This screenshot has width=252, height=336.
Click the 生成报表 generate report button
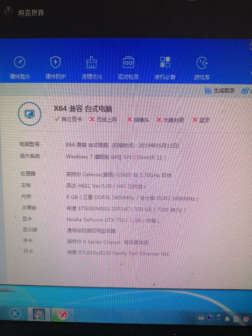[x=220, y=90]
